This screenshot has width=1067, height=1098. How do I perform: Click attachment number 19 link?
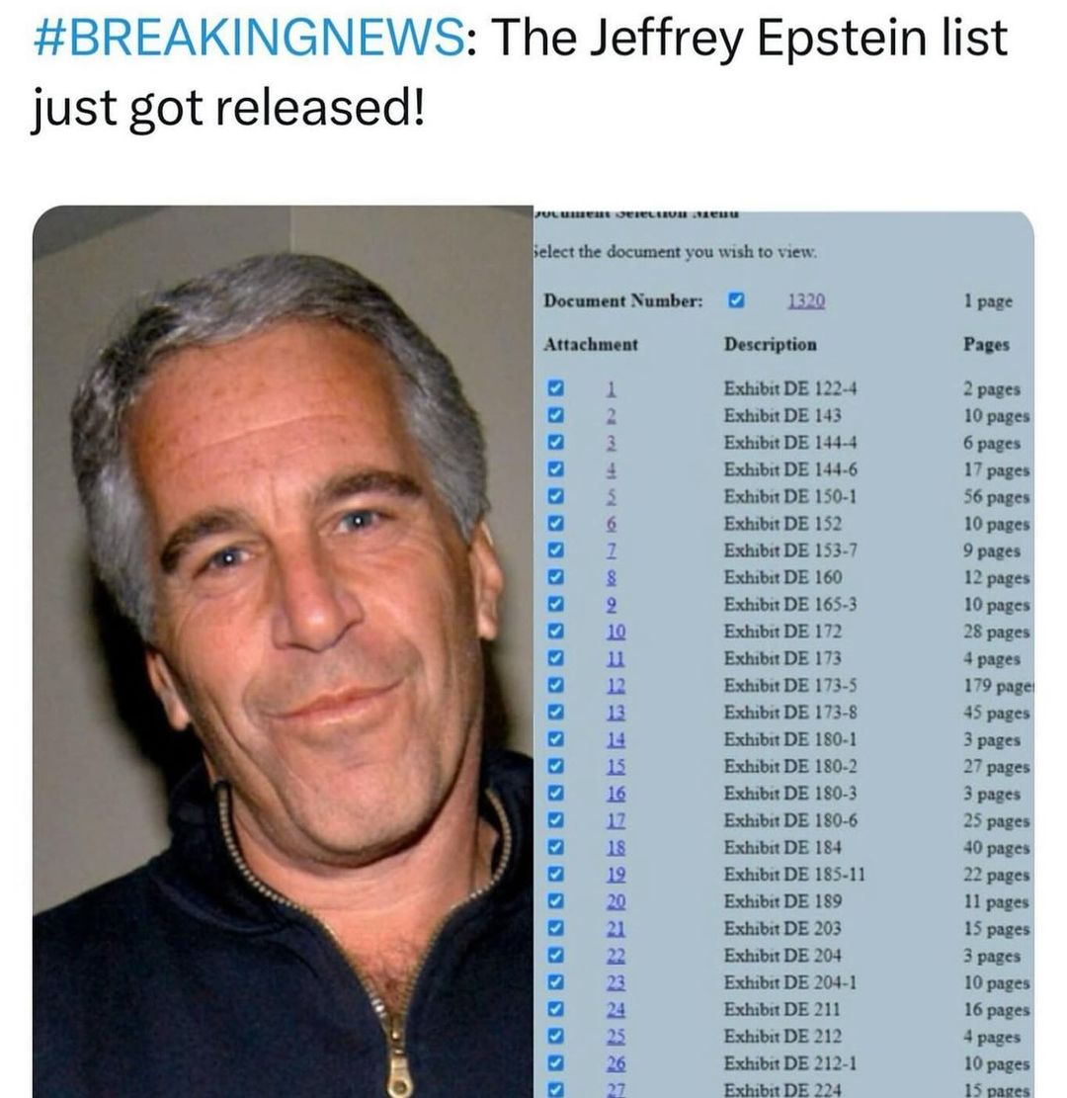pyautogui.click(x=616, y=874)
